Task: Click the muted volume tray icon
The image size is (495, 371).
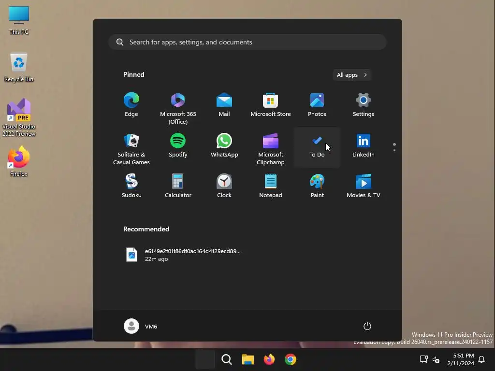Action: 436,359
